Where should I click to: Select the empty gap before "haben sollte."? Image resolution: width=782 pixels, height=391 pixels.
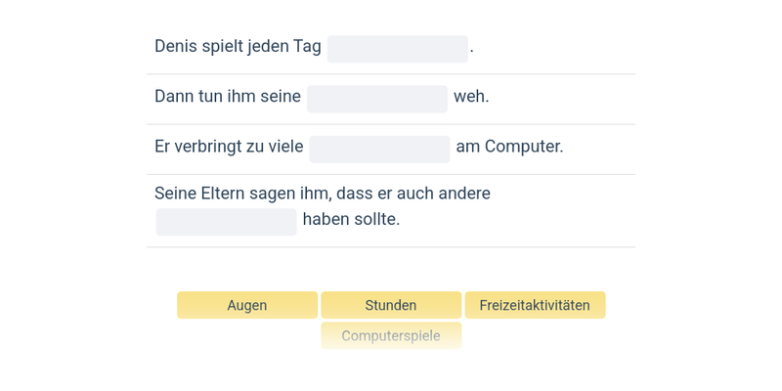226,222
